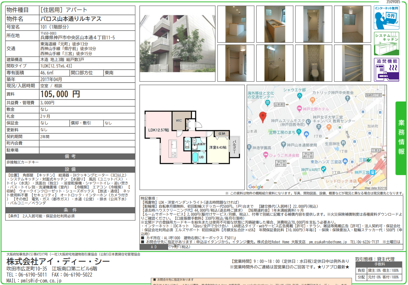Open the walk-in closet doorway photo
This screenshot has width=408, height=285.
[313, 24]
